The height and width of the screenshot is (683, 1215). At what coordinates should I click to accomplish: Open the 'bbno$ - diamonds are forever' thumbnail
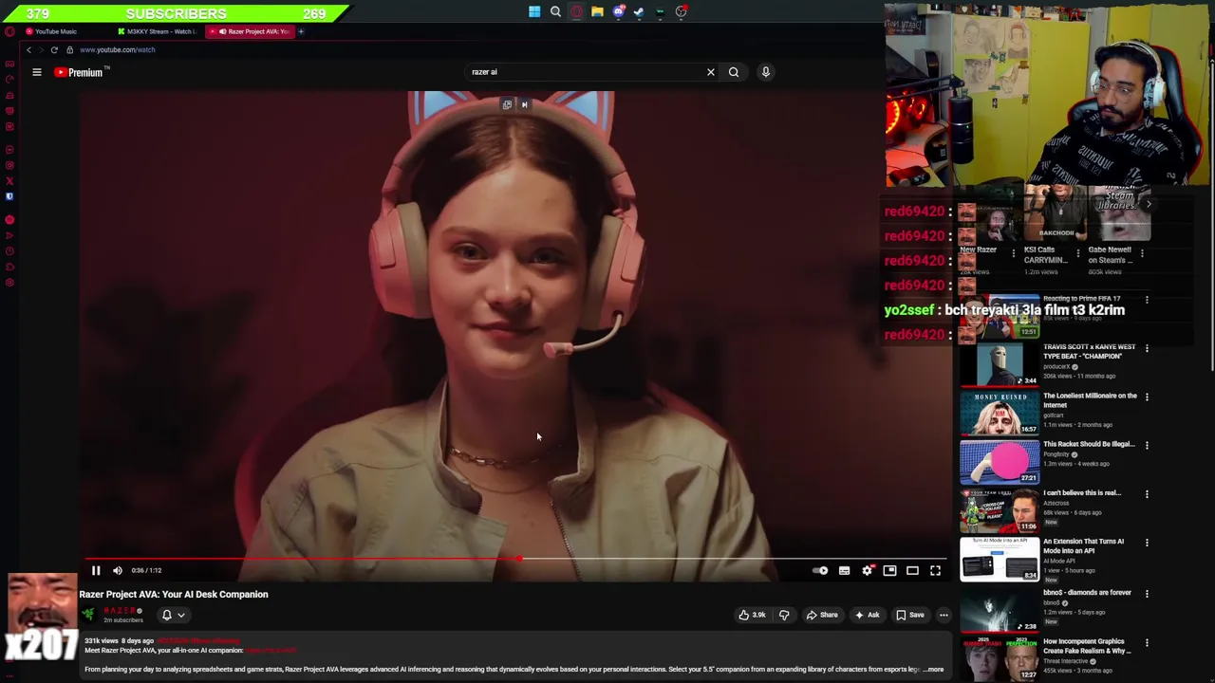tap(1000, 610)
